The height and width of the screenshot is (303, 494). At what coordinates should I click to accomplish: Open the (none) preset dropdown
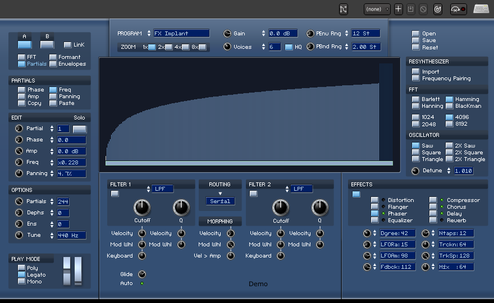[377, 9]
